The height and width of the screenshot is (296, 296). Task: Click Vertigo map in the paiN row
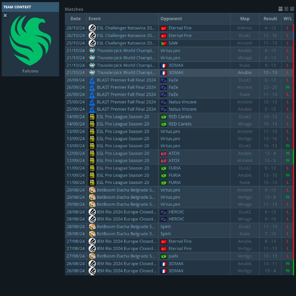tap(245, 256)
